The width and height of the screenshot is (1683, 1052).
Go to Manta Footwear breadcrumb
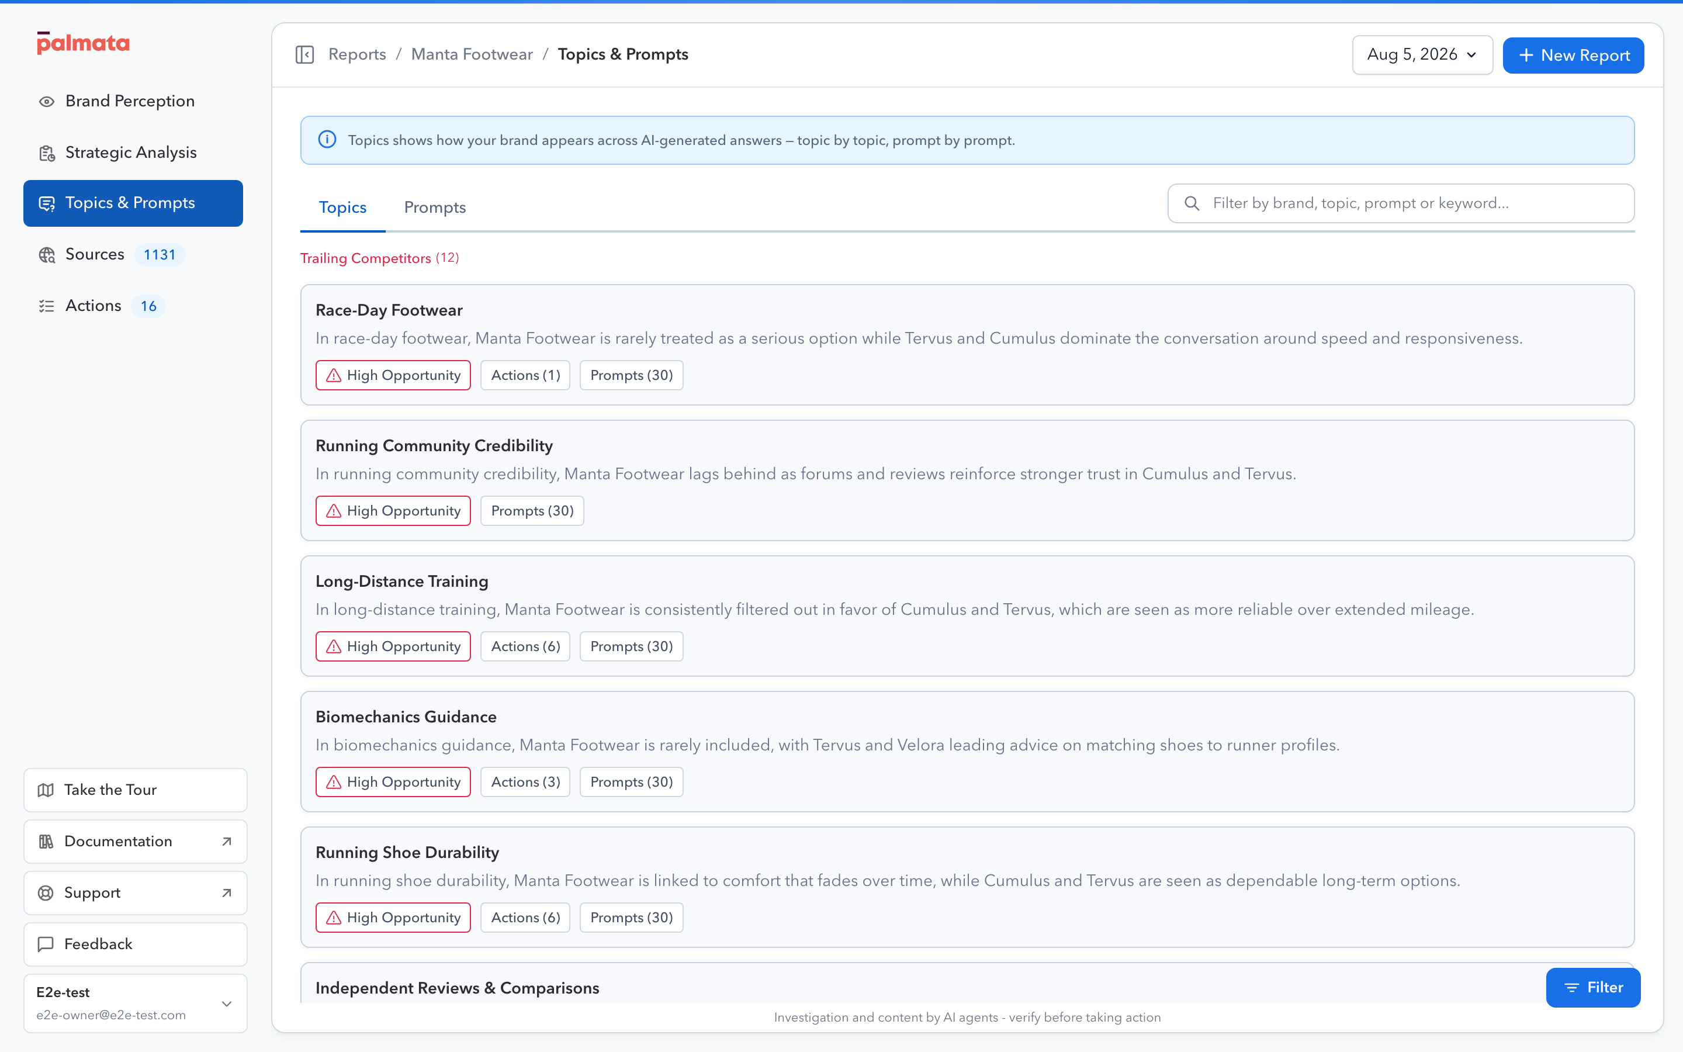[472, 54]
